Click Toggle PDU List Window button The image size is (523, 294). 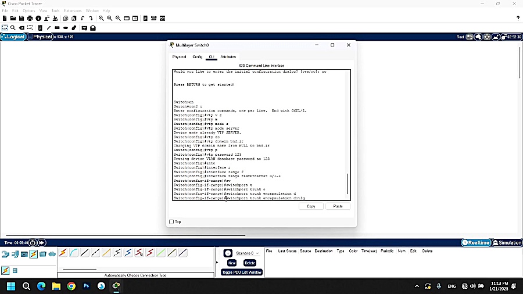pyautogui.click(x=242, y=273)
